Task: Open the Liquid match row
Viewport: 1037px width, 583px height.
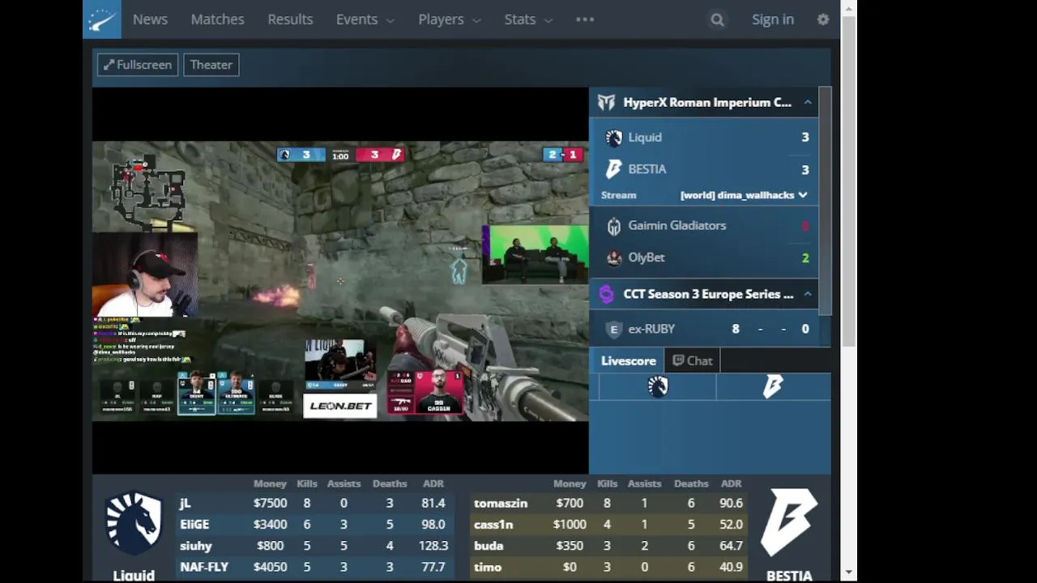Action: pyautogui.click(x=704, y=138)
